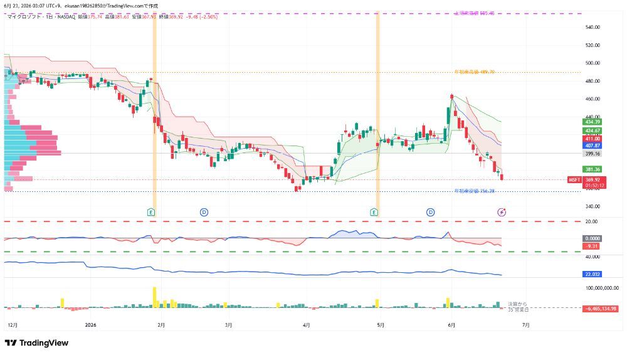Viewport: 627px width, 355px height.
Task: Click the current price 369.92 label
Action: pyautogui.click(x=594, y=180)
